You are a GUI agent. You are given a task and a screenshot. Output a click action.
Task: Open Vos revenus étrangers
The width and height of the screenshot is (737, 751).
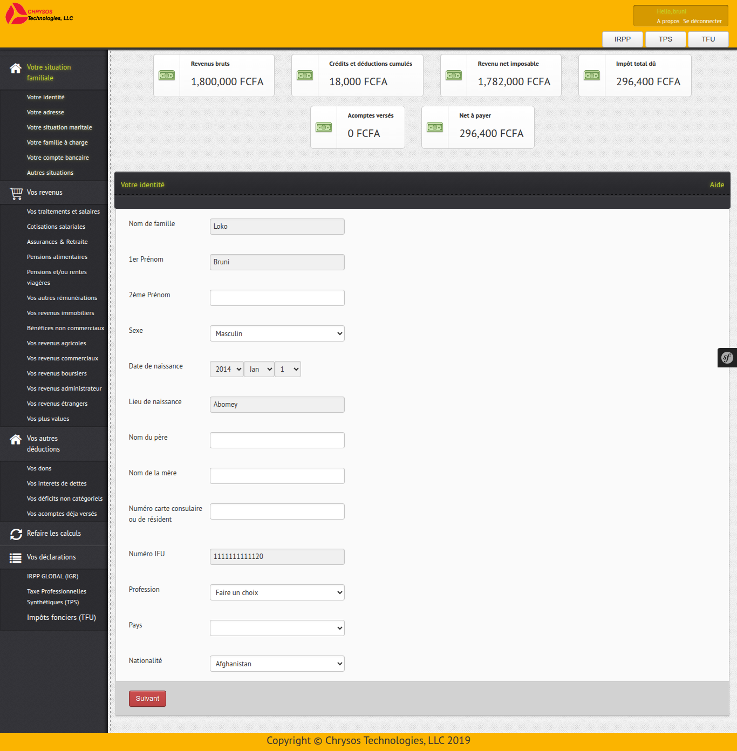click(x=57, y=404)
